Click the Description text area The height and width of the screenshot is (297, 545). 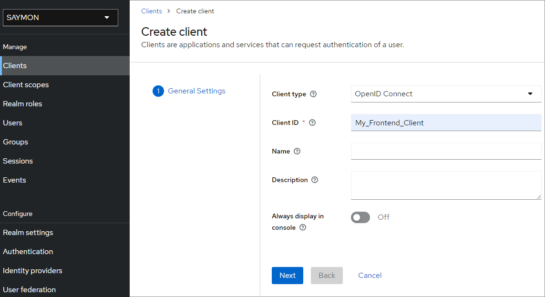tap(446, 185)
